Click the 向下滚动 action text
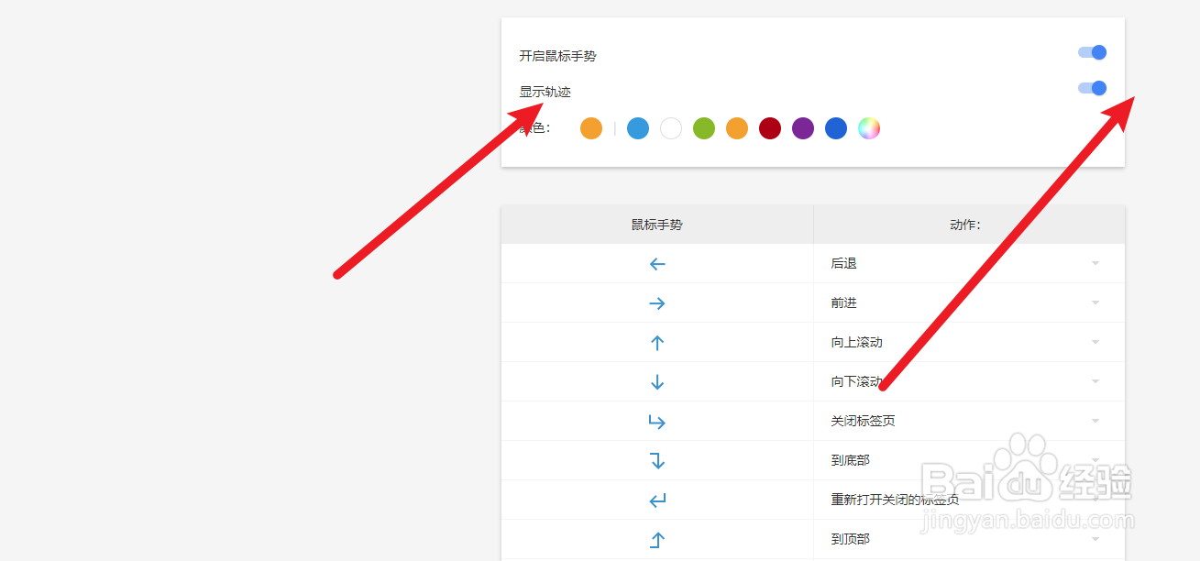This screenshot has width=1200, height=561. tap(853, 381)
